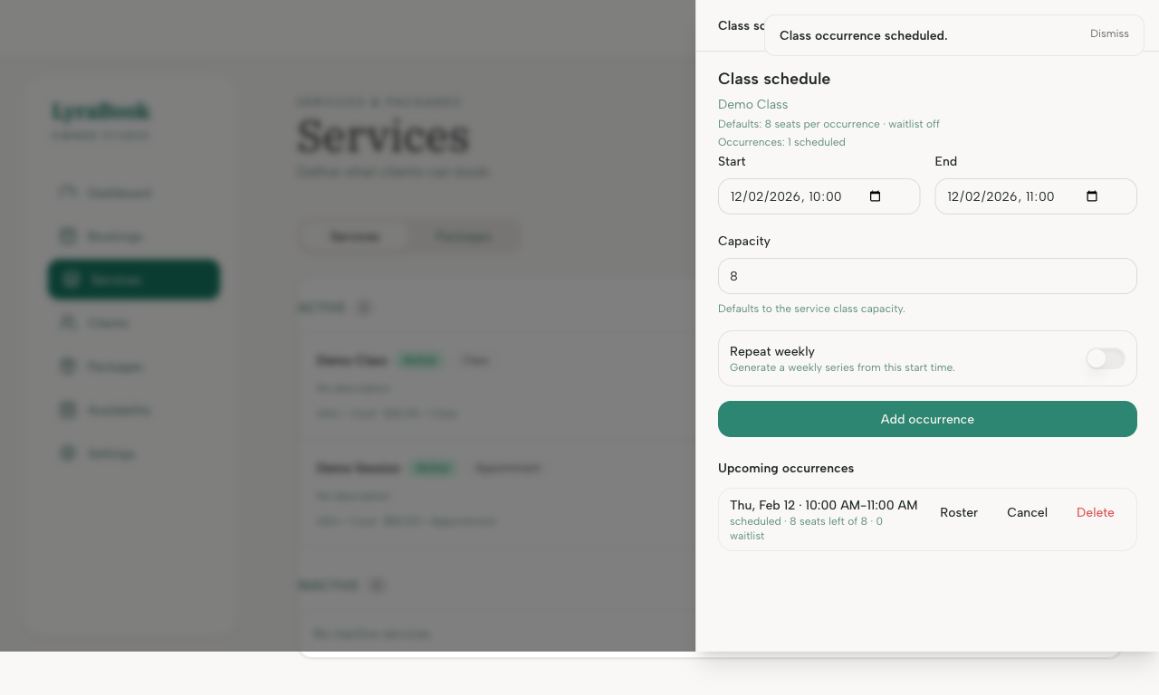Open the Demo Class link
Viewport: 1159px width, 695px height.
tap(752, 104)
